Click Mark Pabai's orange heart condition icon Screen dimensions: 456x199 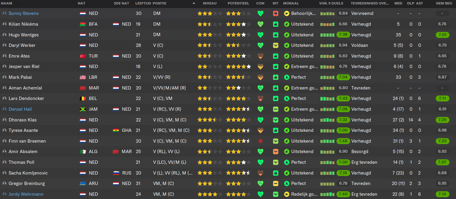[260, 77]
